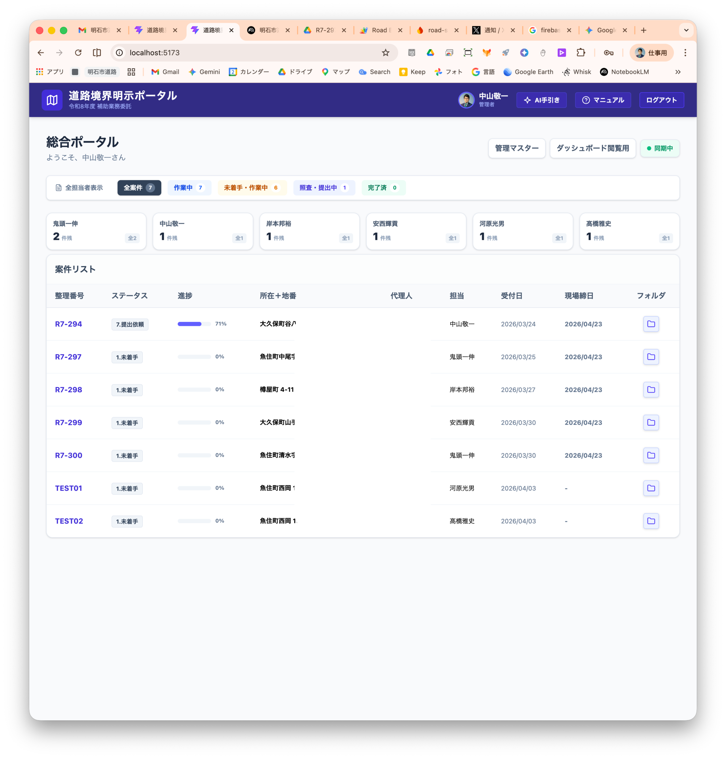Bookmark this page with star icon
The width and height of the screenshot is (726, 759).
(385, 53)
